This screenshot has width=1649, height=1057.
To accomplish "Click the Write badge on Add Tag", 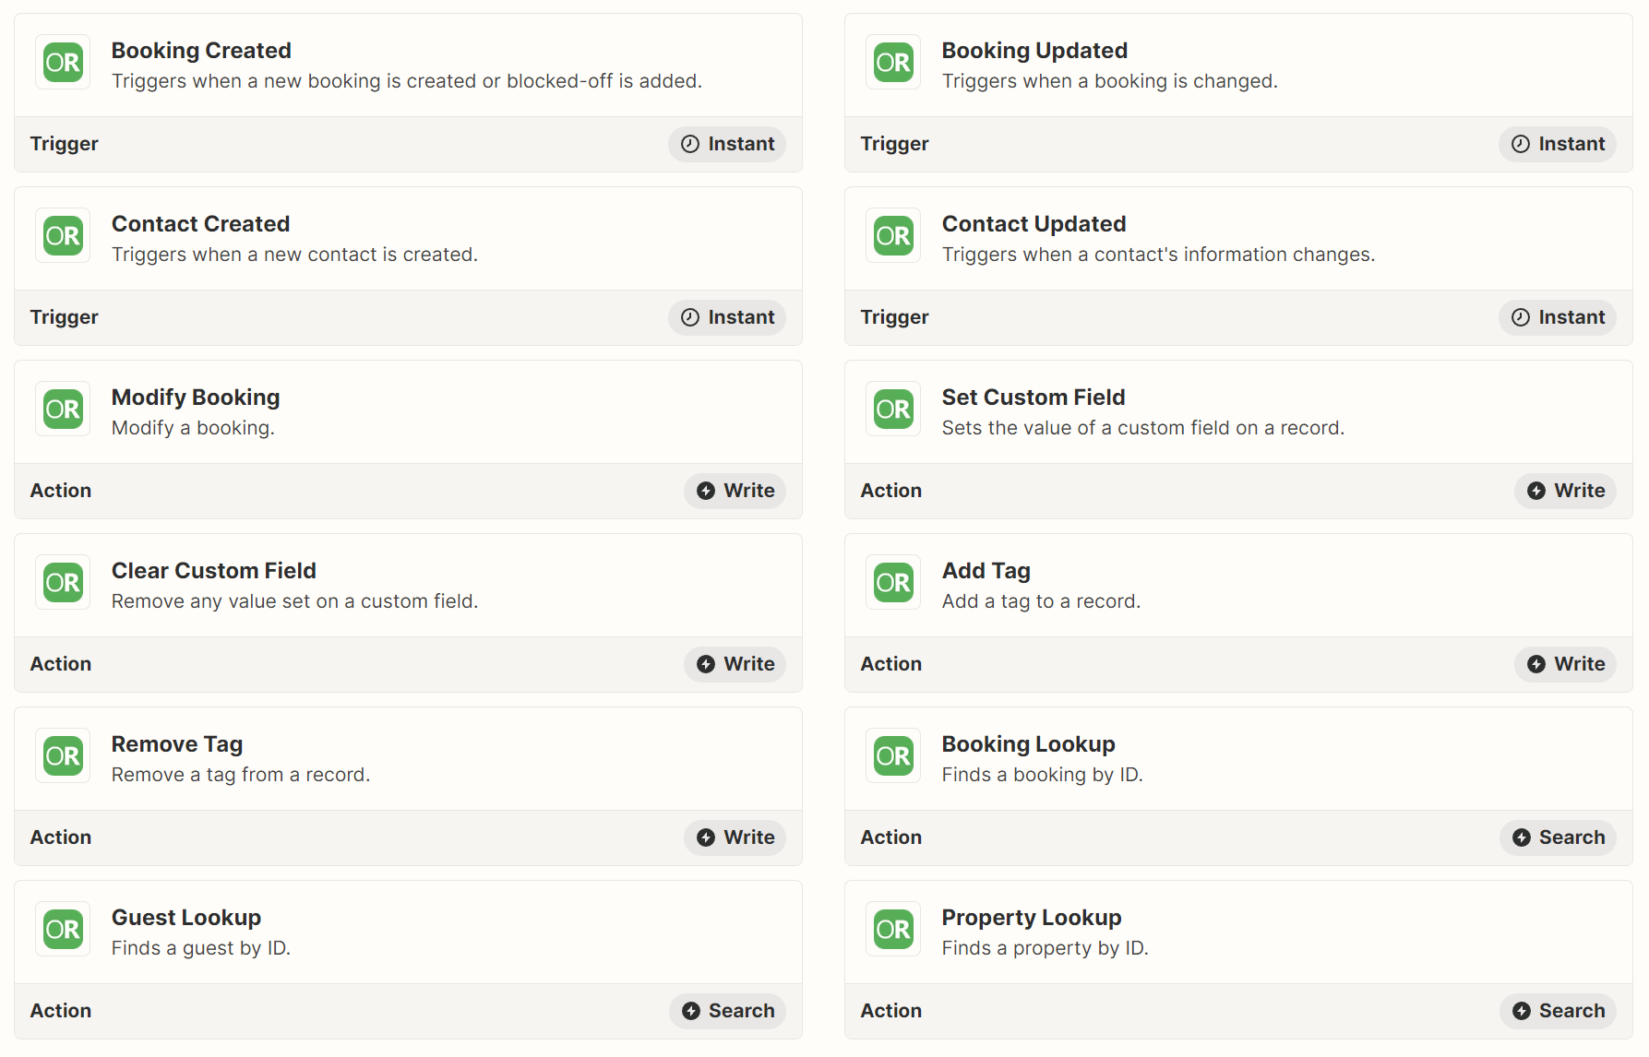I will (1565, 664).
